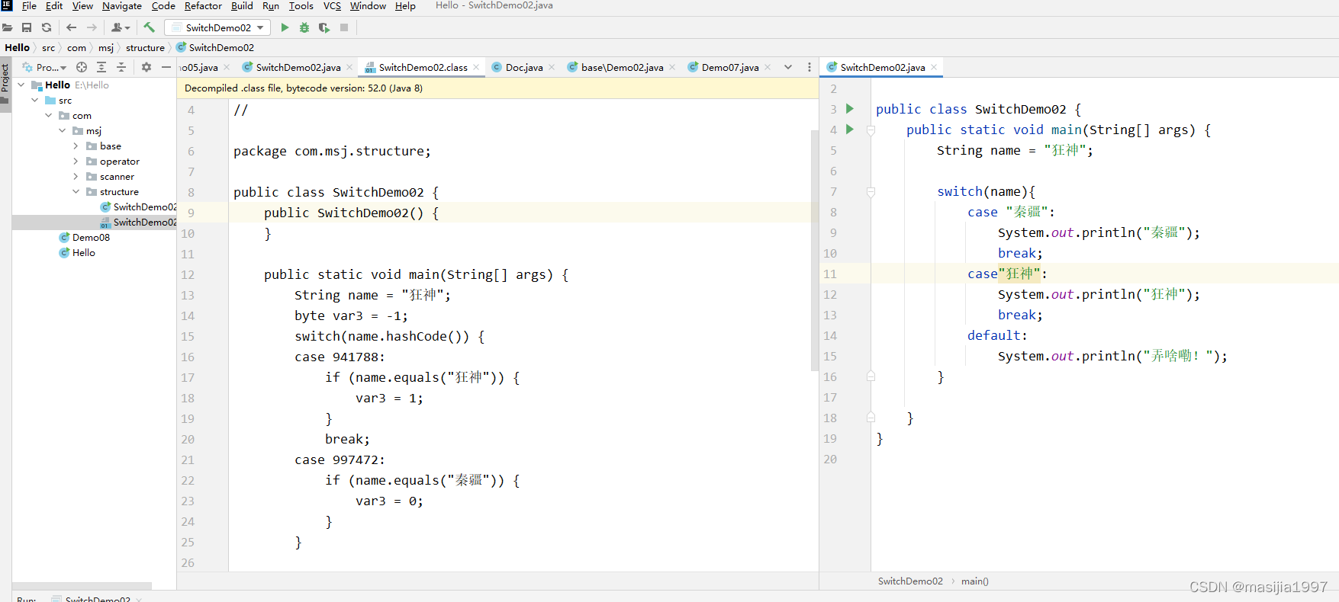Click the Stop square icon
This screenshot has width=1339, height=602.
point(344,27)
